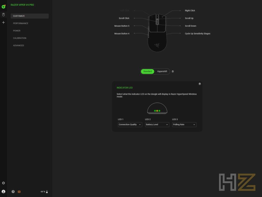Open the user account avatar icon
The height and width of the screenshot is (197, 262).
click(3, 192)
